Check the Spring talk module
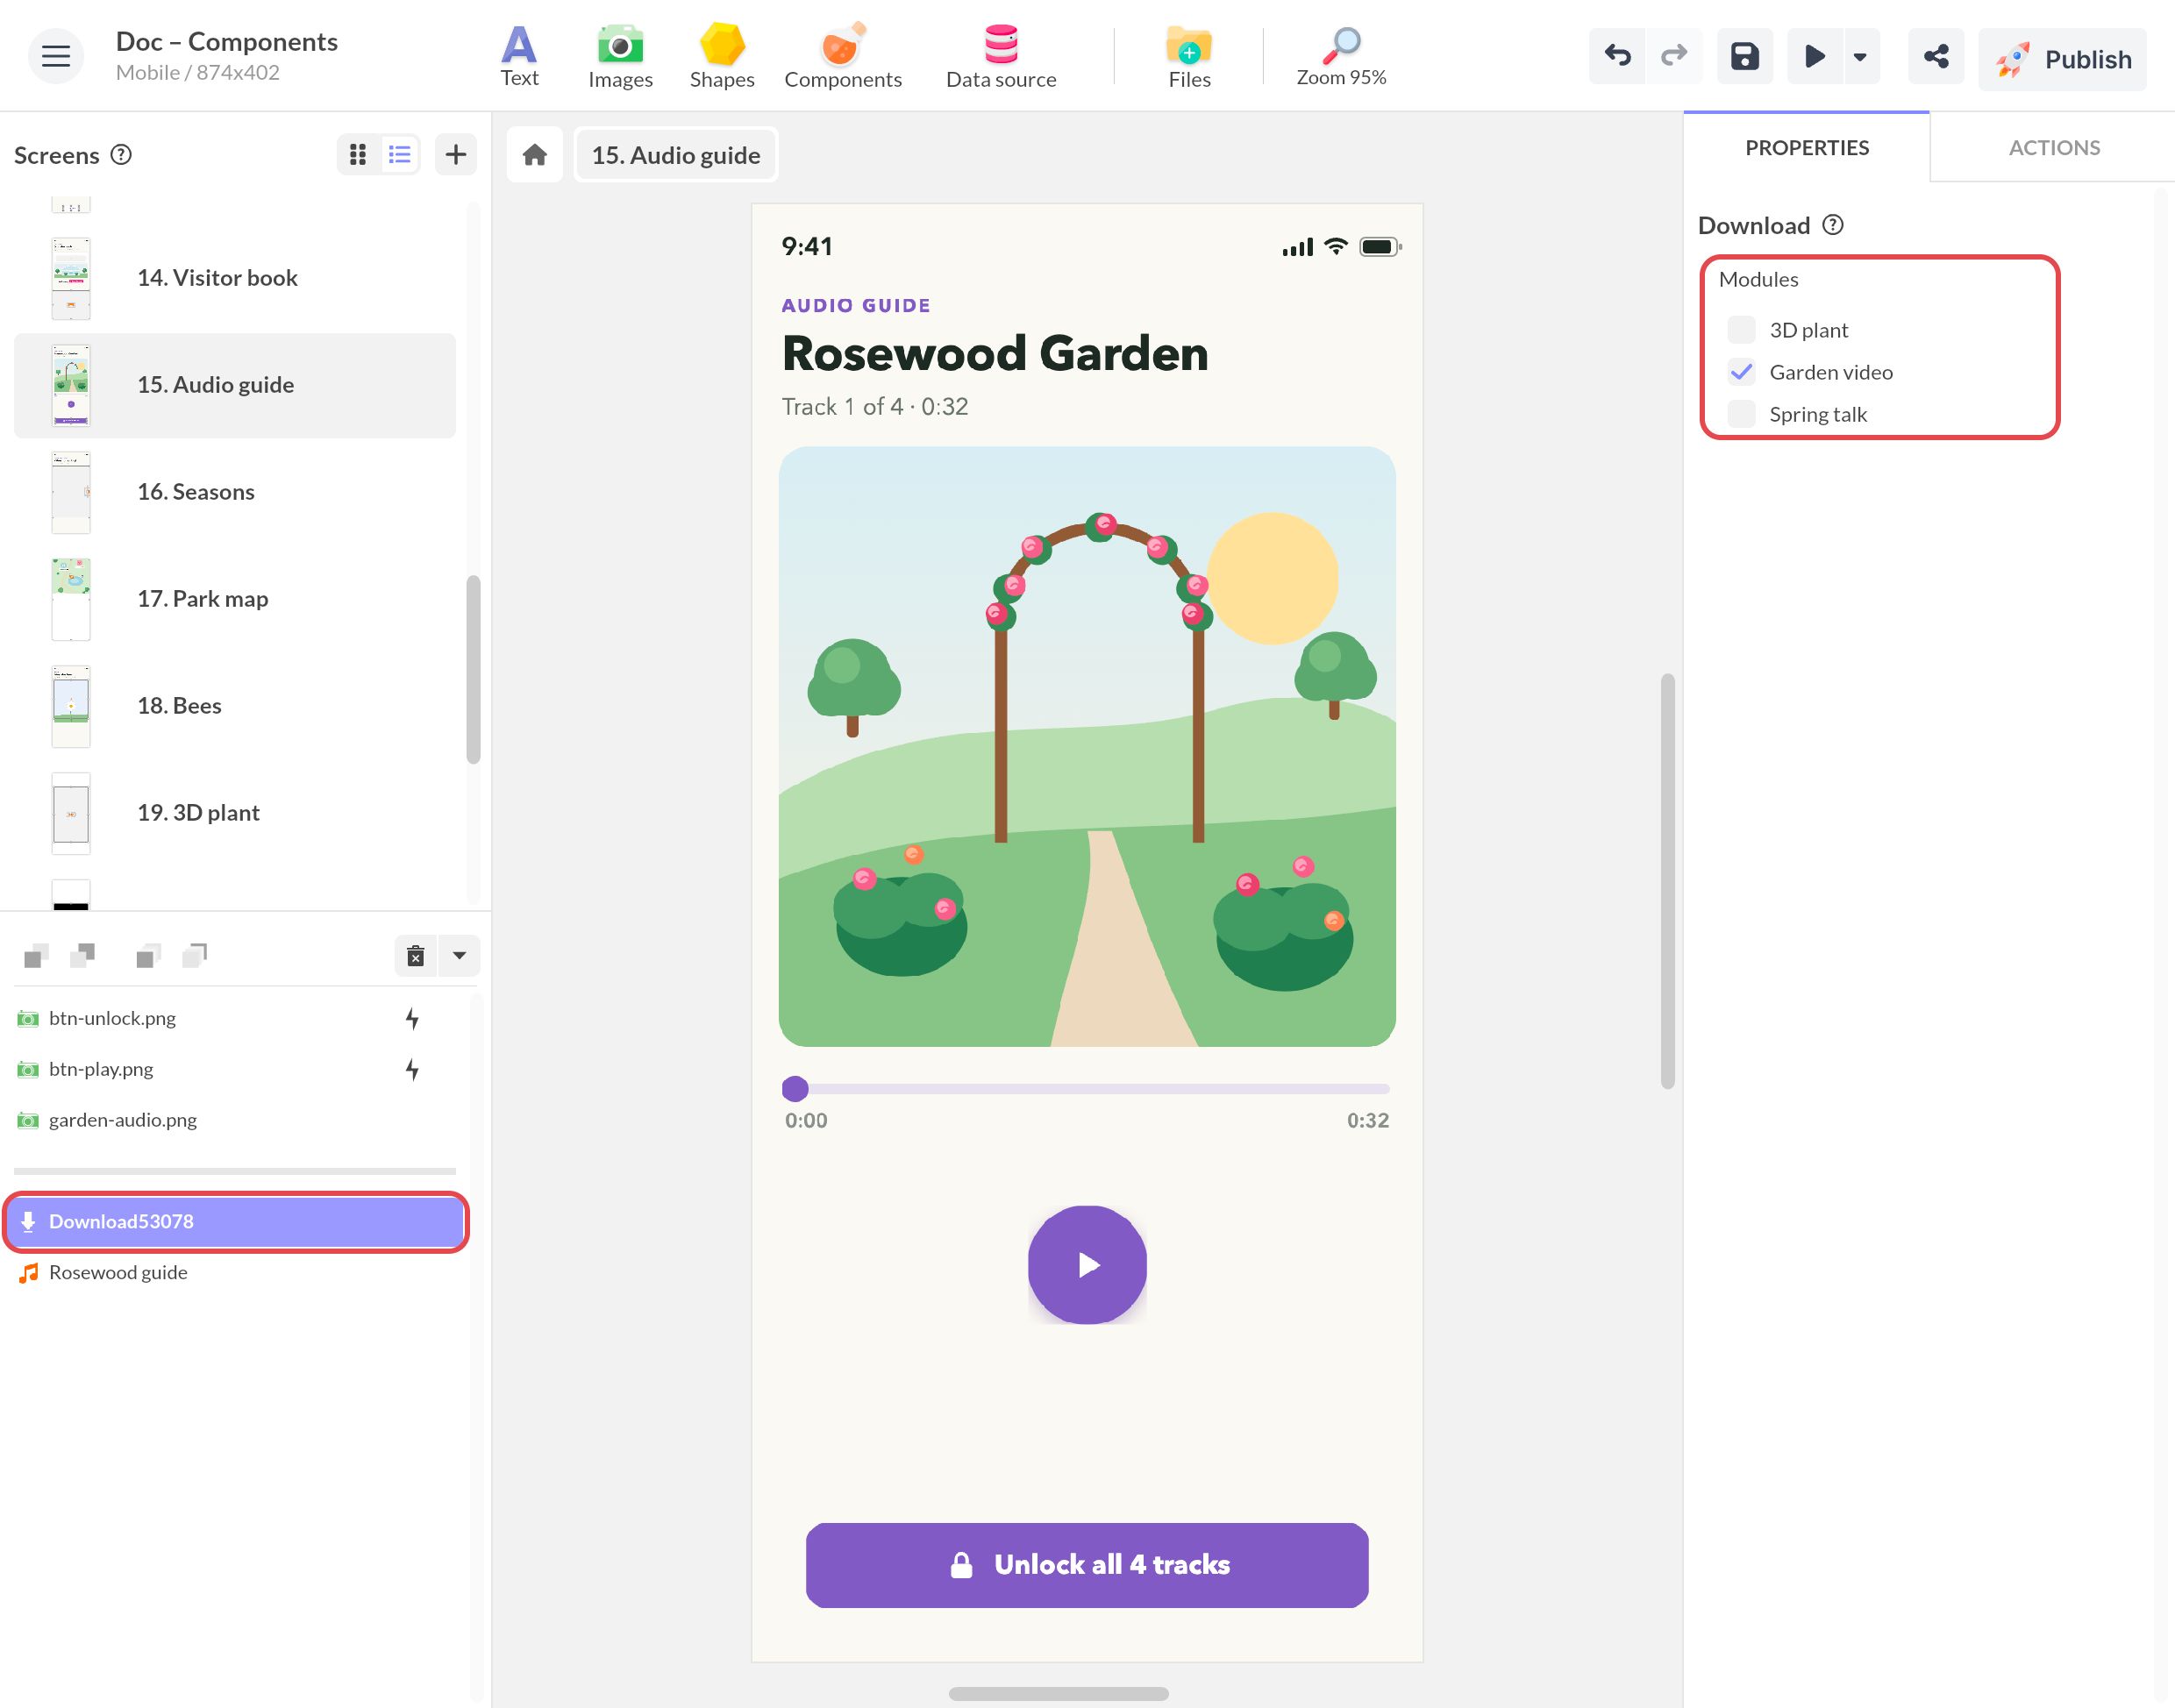Screen dimensions: 2175x1708 (1741, 413)
